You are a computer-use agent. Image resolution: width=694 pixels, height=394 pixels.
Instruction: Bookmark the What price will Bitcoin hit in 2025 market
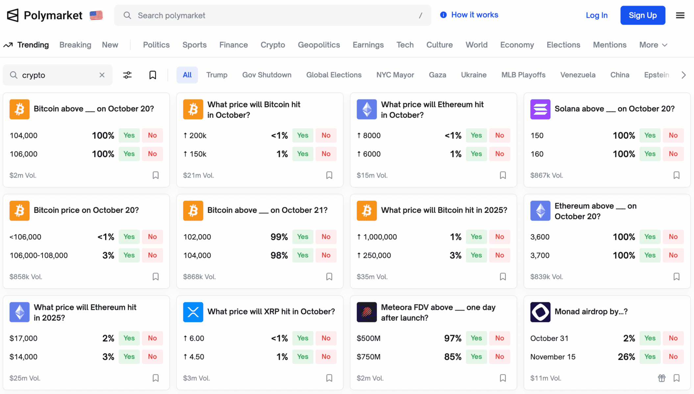click(503, 277)
